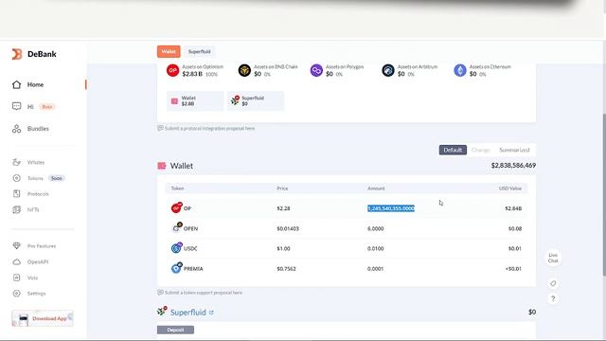606x341 pixels.
Task: Click the Wallet total $2,838,586,469
Action: click(x=513, y=166)
